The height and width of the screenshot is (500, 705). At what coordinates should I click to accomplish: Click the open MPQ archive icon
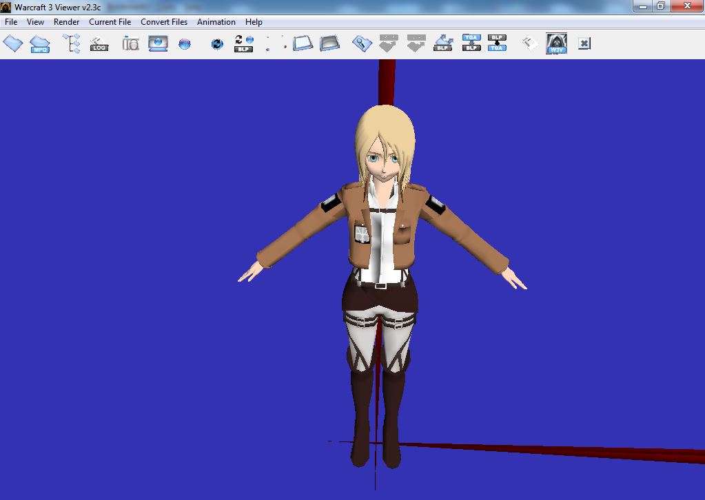(x=40, y=44)
